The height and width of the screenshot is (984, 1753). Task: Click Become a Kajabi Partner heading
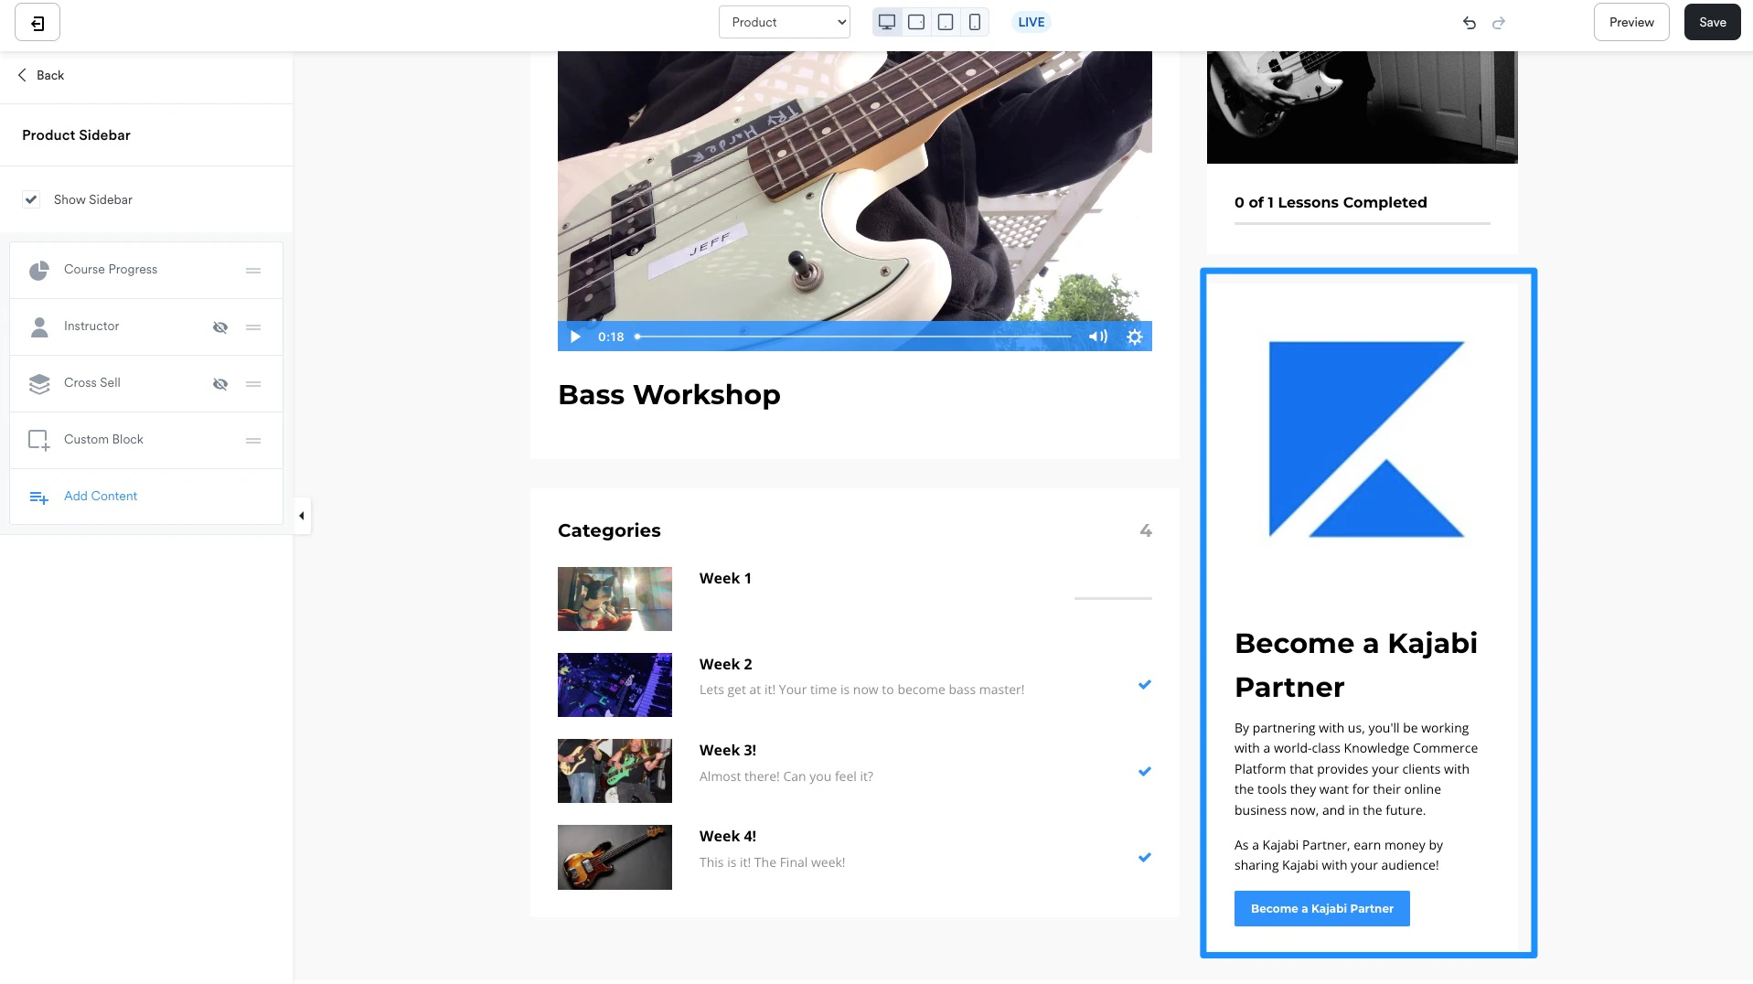coord(1355,665)
